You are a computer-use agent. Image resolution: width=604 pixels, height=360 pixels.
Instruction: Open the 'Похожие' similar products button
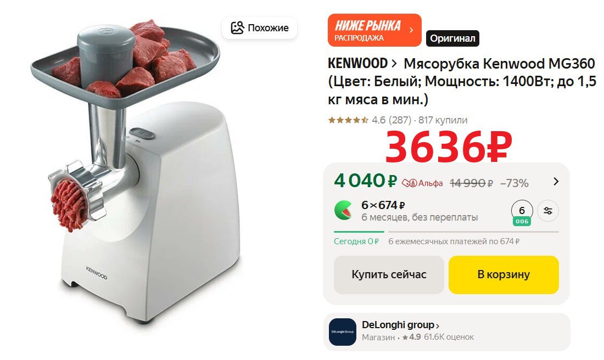click(259, 28)
